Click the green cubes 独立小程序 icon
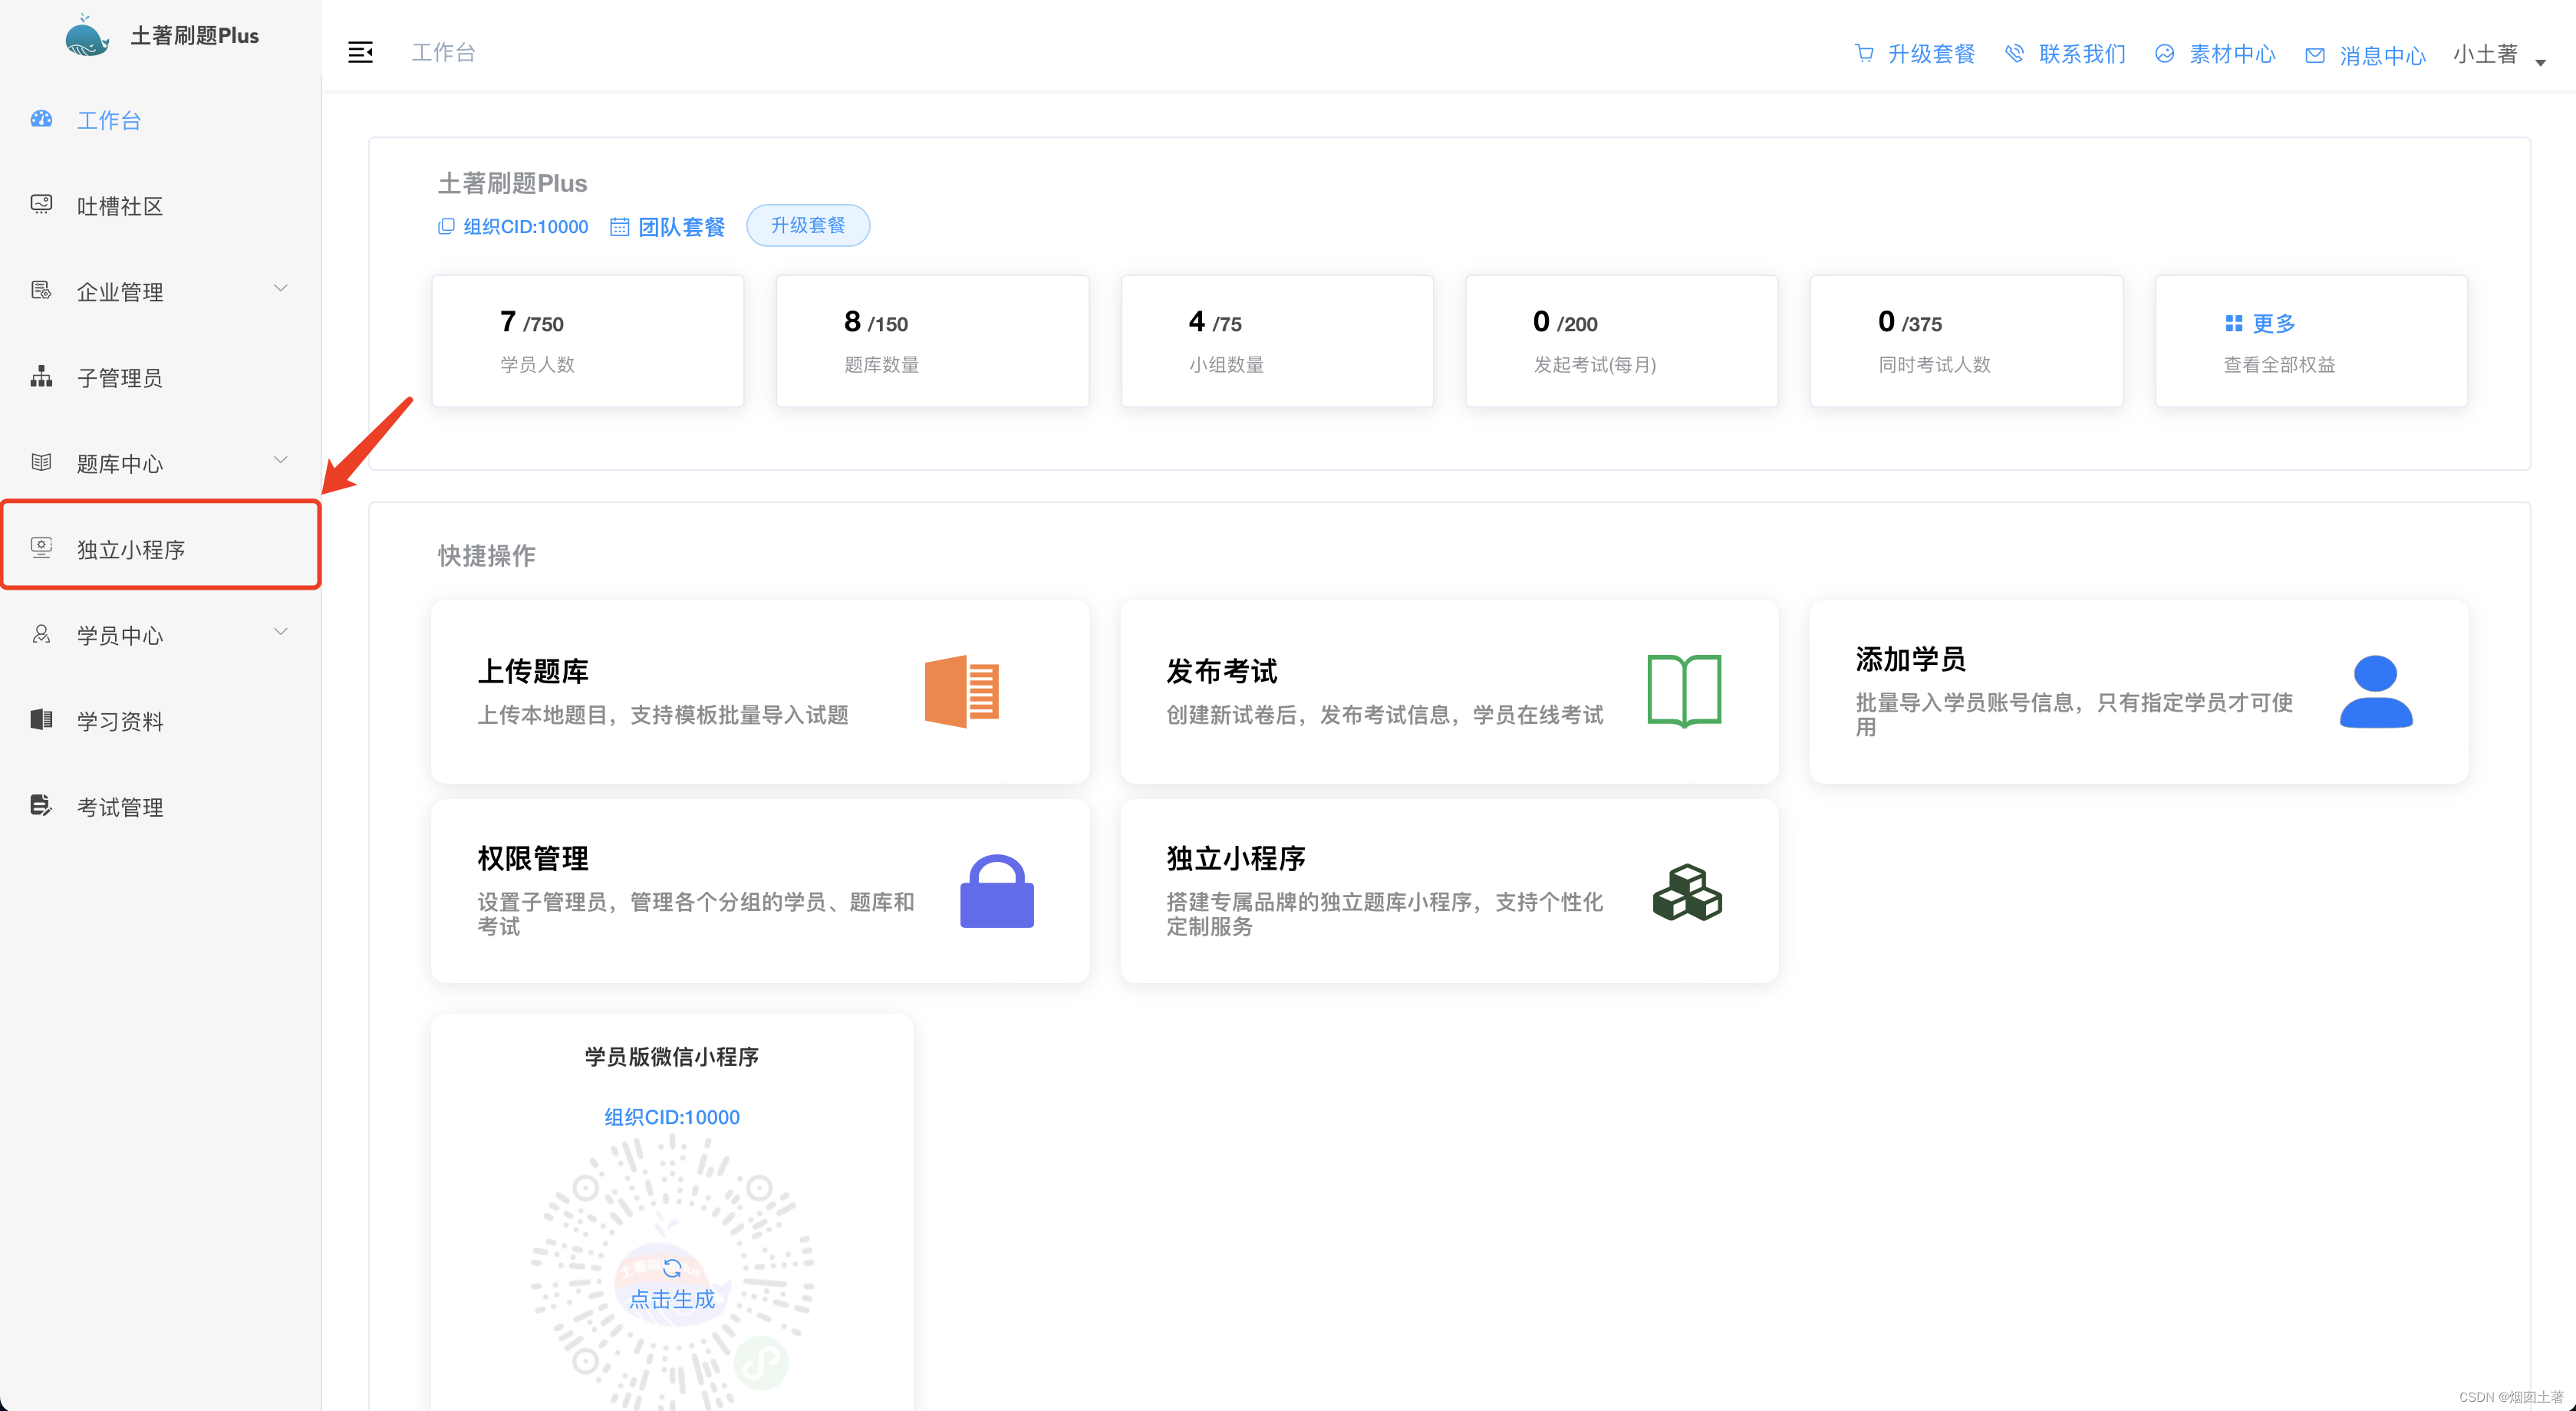 click(1686, 891)
